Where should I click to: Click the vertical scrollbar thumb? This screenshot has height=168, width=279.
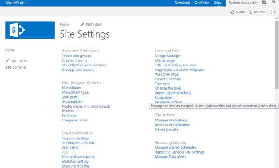click(x=277, y=54)
